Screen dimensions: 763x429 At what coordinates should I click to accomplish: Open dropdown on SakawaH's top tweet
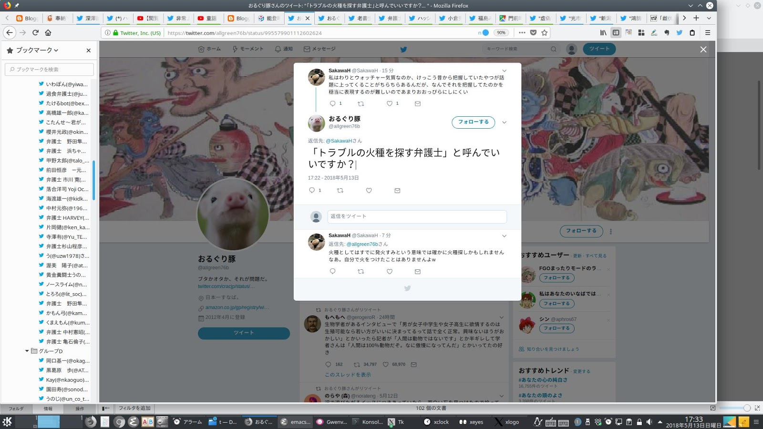coord(504,71)
